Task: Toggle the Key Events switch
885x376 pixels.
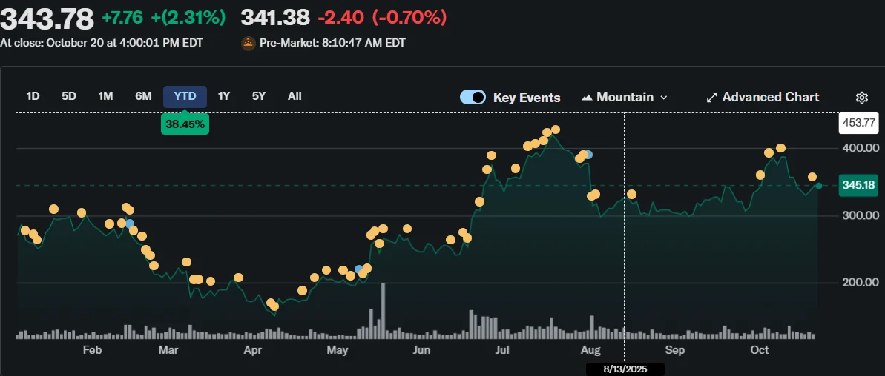Action: click(473, 97)
